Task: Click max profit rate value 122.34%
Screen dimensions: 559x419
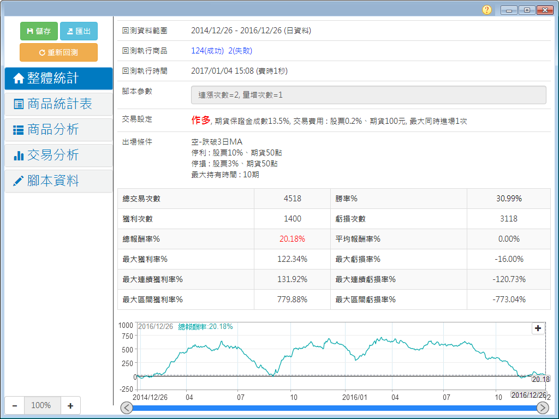Action: 293,259
